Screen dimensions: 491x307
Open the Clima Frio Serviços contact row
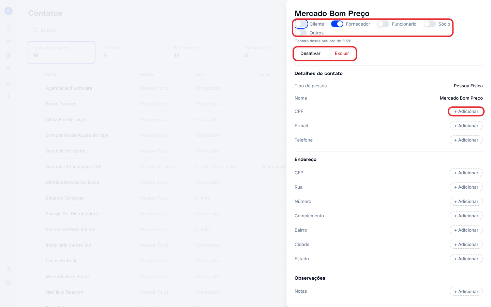[157, 120]
